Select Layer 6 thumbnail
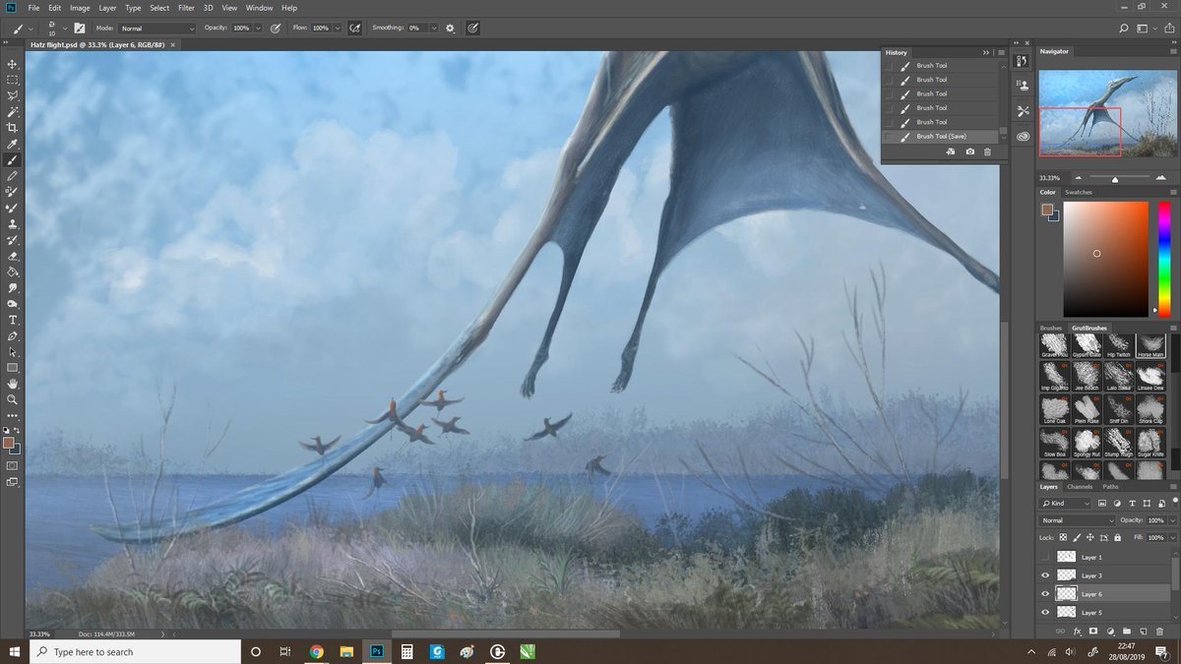Viewport: 1181px width, 664px height. click(x=1066, y=594)
